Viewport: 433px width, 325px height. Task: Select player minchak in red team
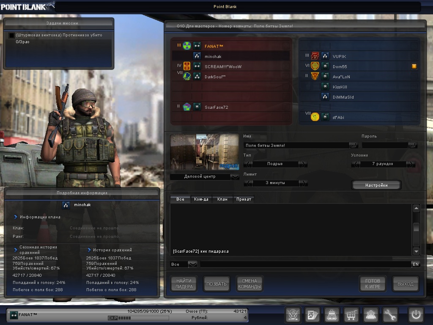(x=231, y=56)
